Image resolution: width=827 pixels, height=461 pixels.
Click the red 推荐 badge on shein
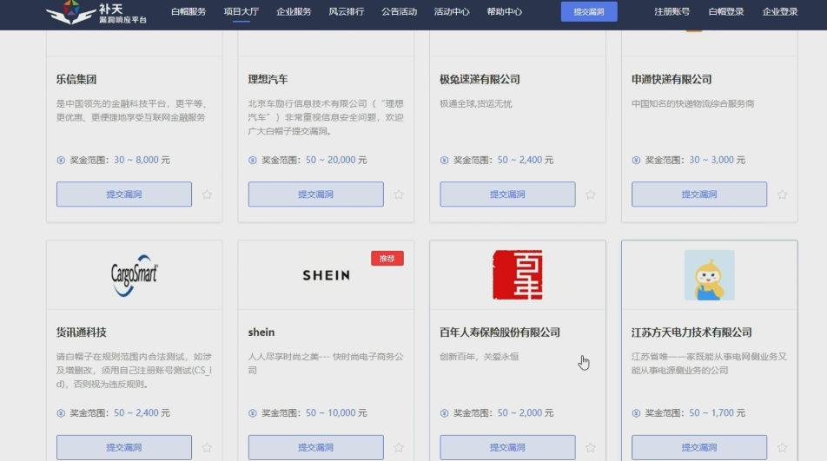[x=387, y=258]
